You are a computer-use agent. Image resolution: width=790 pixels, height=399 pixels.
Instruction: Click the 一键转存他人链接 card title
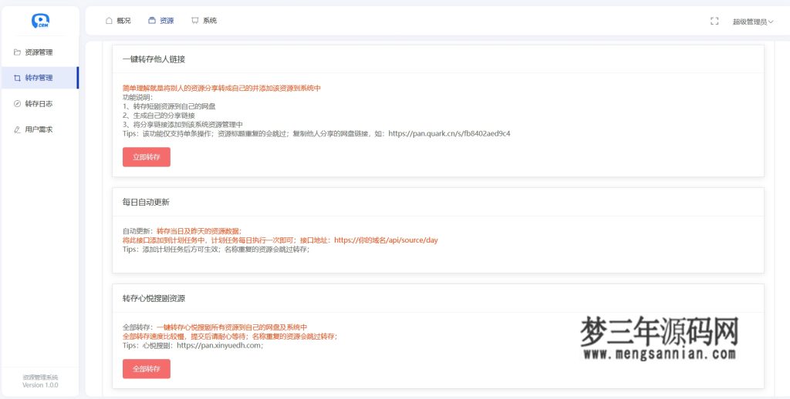(154, 59)
